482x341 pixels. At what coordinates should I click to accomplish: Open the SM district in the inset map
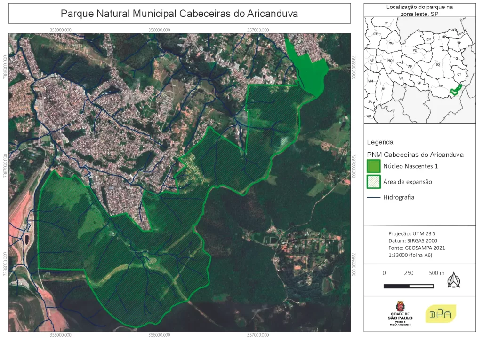click(442, 86)
